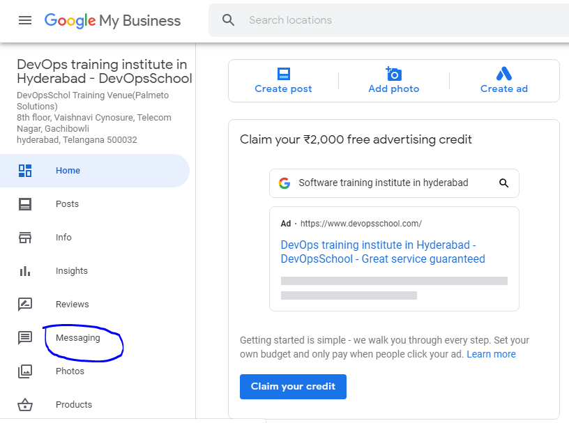Open the Messaging menu item
This screenshot has height=423, width=569.
pyautogui.click(x=78, y=338)
